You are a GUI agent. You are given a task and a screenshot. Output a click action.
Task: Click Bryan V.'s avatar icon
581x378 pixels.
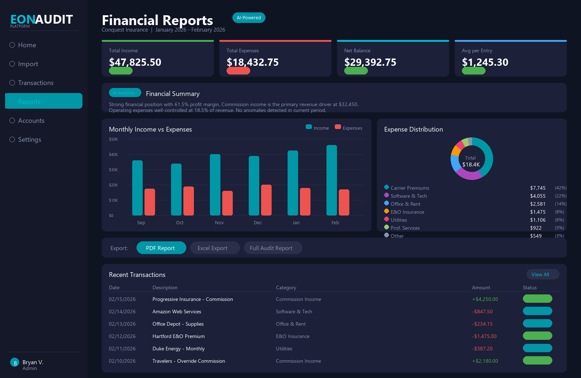[15, 362]
